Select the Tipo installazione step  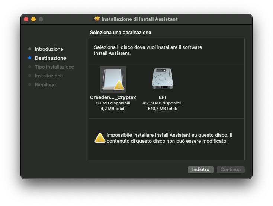click(x=54, y=67)
